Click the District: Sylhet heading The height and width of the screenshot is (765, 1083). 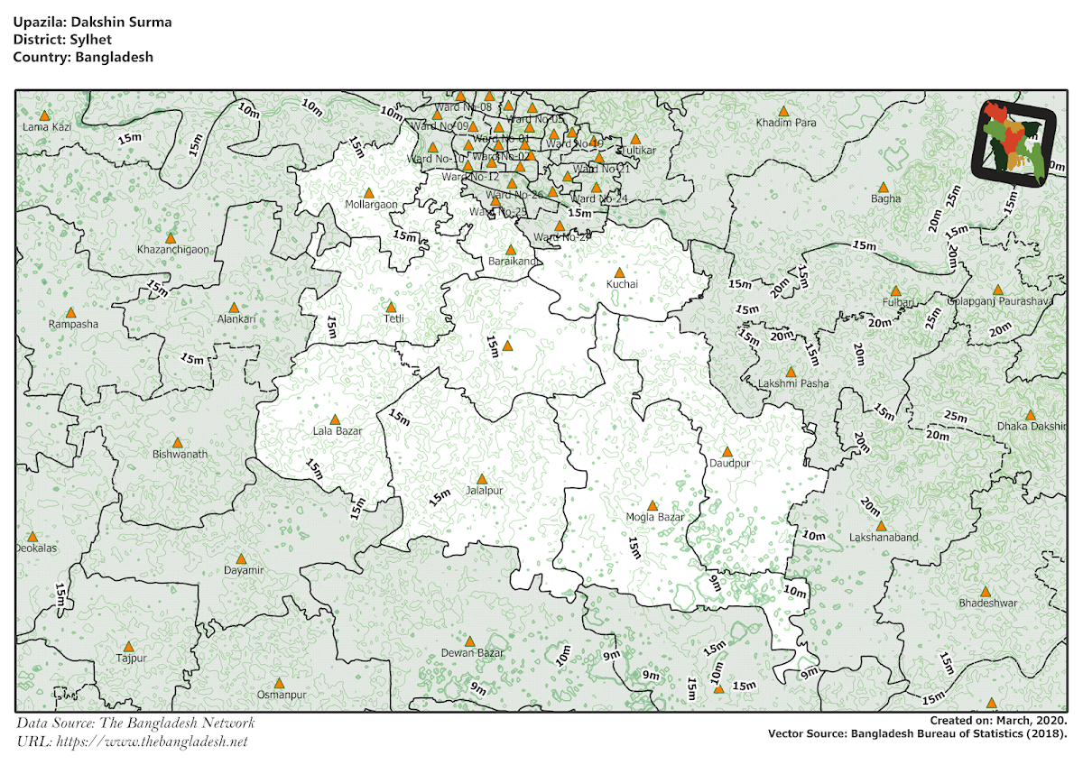tap(63, 40)
